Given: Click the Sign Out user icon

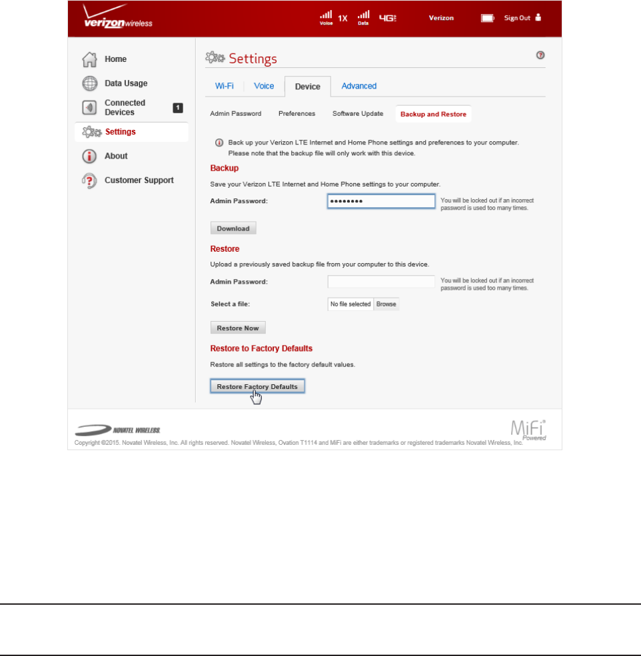Looking at the screenshot, I should 538,17.
